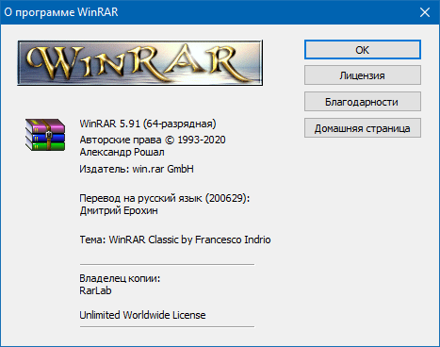Click the Александр Рошал name
The width and height of the screenshot is (440, 347).
point(122,152)
